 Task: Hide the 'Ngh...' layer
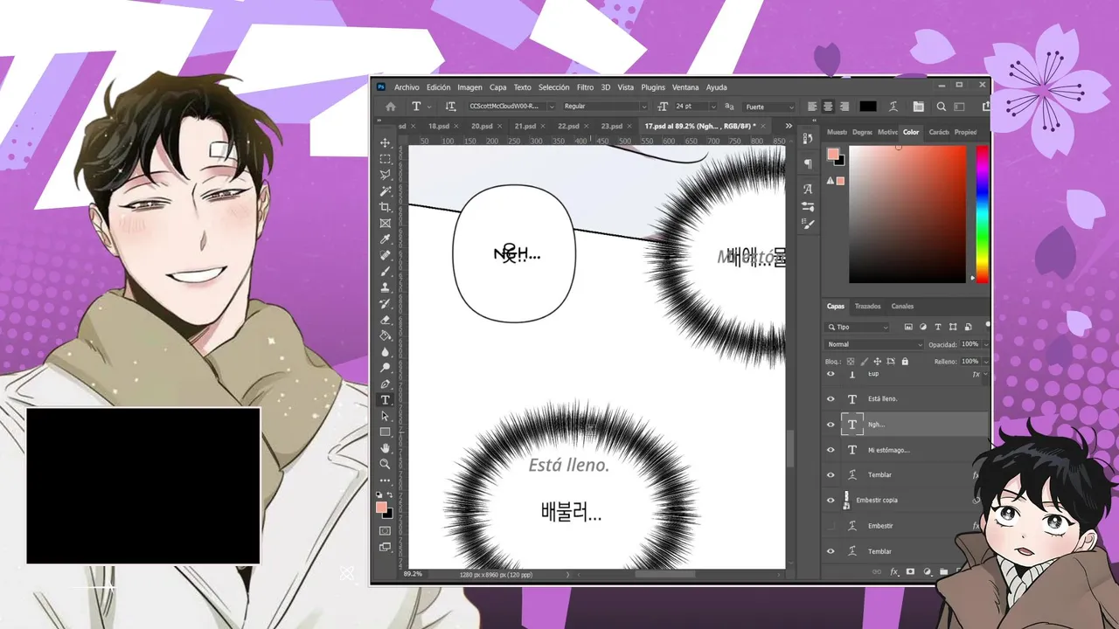pyautogui.click(x=831, y=425)
